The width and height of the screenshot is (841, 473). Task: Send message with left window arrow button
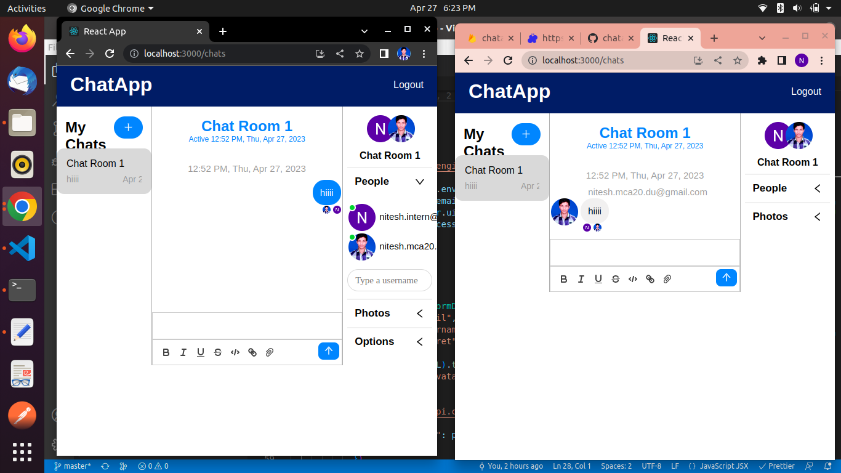click(x=329, y=351)
